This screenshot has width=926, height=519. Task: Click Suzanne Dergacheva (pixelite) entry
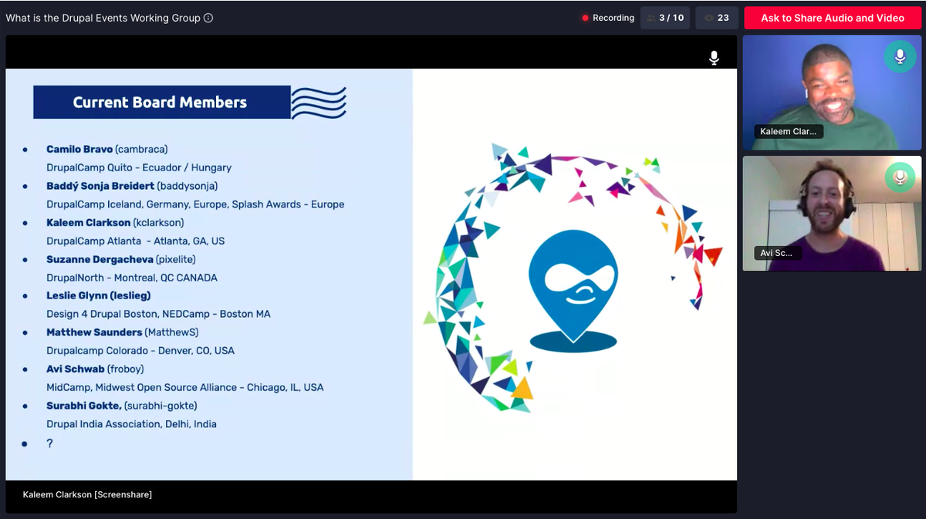click(121, 259)
